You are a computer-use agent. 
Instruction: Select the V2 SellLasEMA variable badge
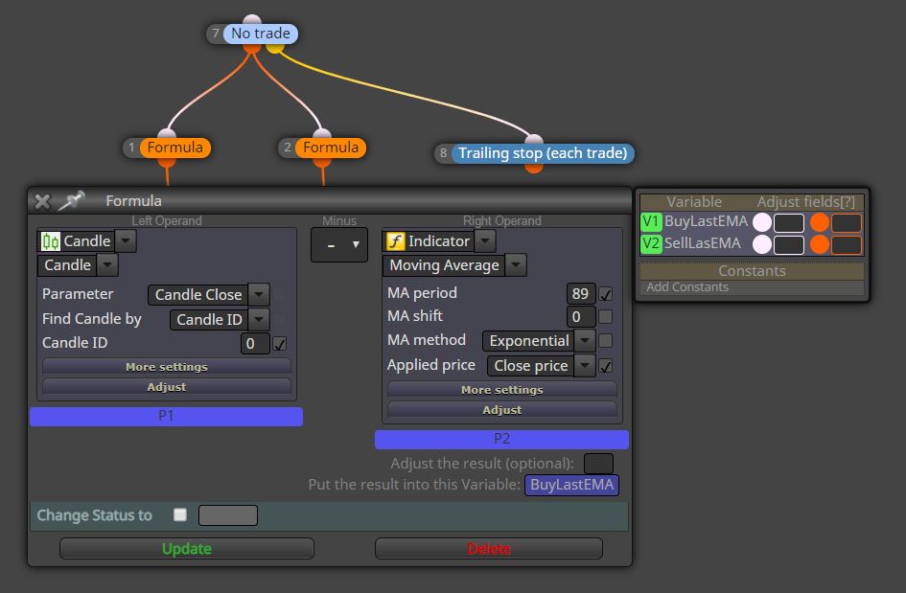[x=651, y=243]
